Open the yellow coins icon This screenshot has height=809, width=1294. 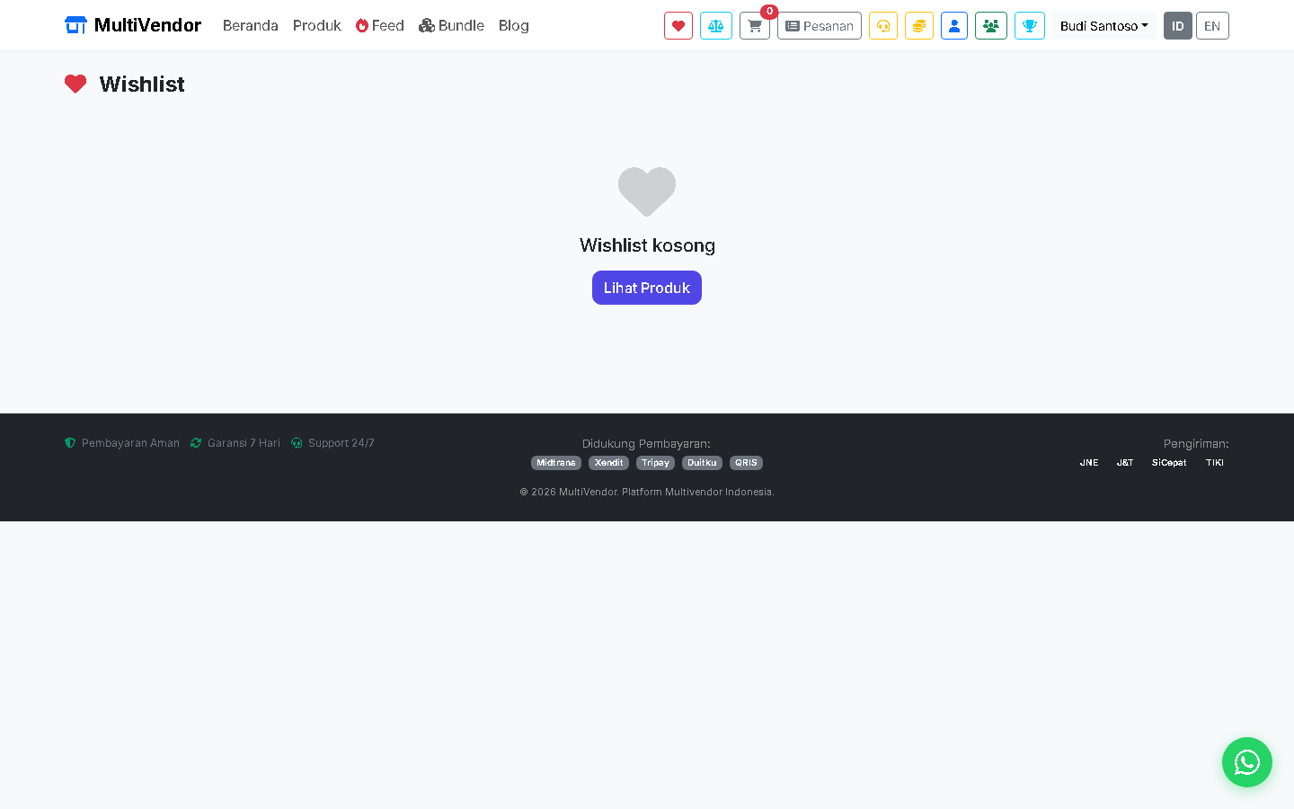(919, 26)
